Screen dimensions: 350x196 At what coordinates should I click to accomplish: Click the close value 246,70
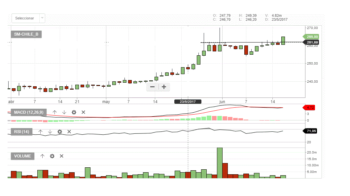225,20
